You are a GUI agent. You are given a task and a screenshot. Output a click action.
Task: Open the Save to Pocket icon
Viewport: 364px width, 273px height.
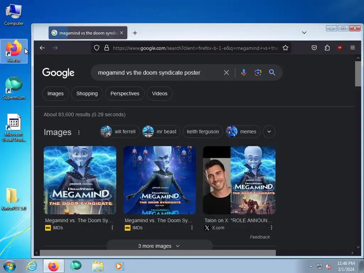pyautogui.click(x=314, y=48)
